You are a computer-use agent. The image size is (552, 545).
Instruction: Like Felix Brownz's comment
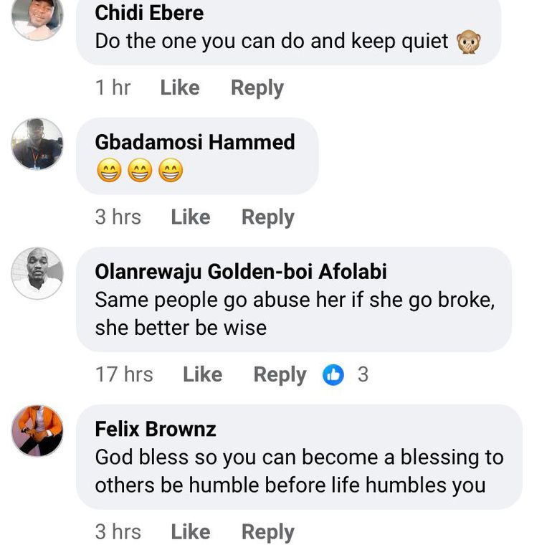(190, 531)
